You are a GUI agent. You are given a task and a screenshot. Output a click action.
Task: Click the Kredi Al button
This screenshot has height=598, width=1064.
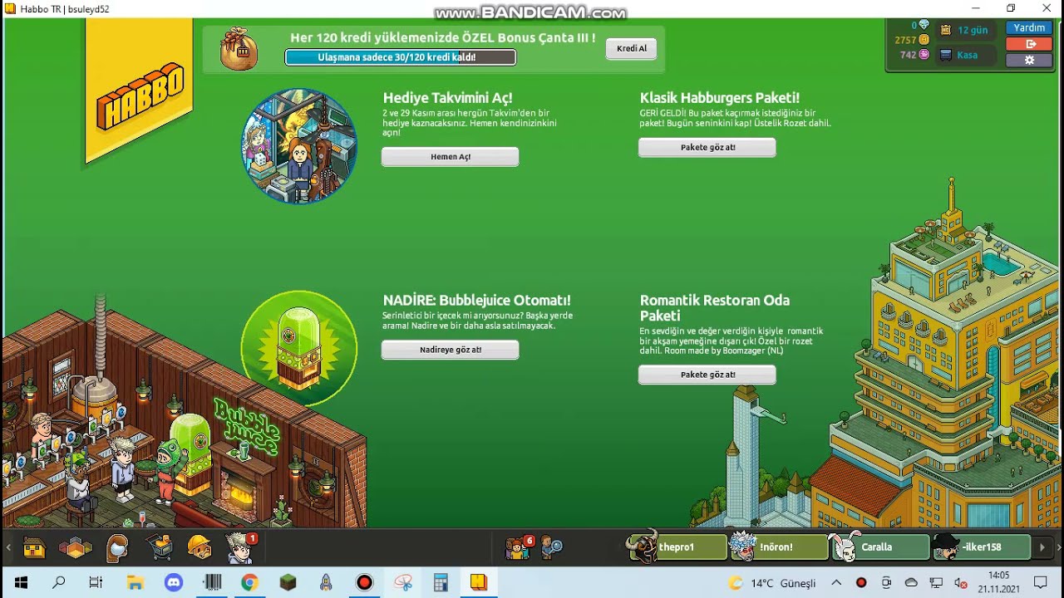(632, 48)
